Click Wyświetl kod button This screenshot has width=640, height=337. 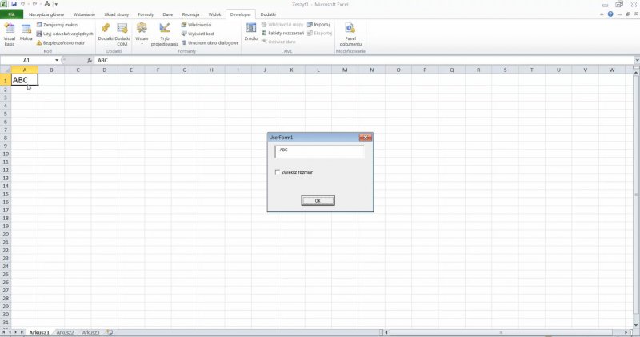click(x=198, y=34)
